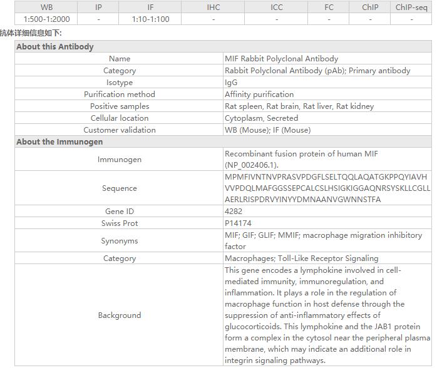Click the Background description paragraph
Image resolution: width=437 pixels, height=368 pixels.
[327, 315]
